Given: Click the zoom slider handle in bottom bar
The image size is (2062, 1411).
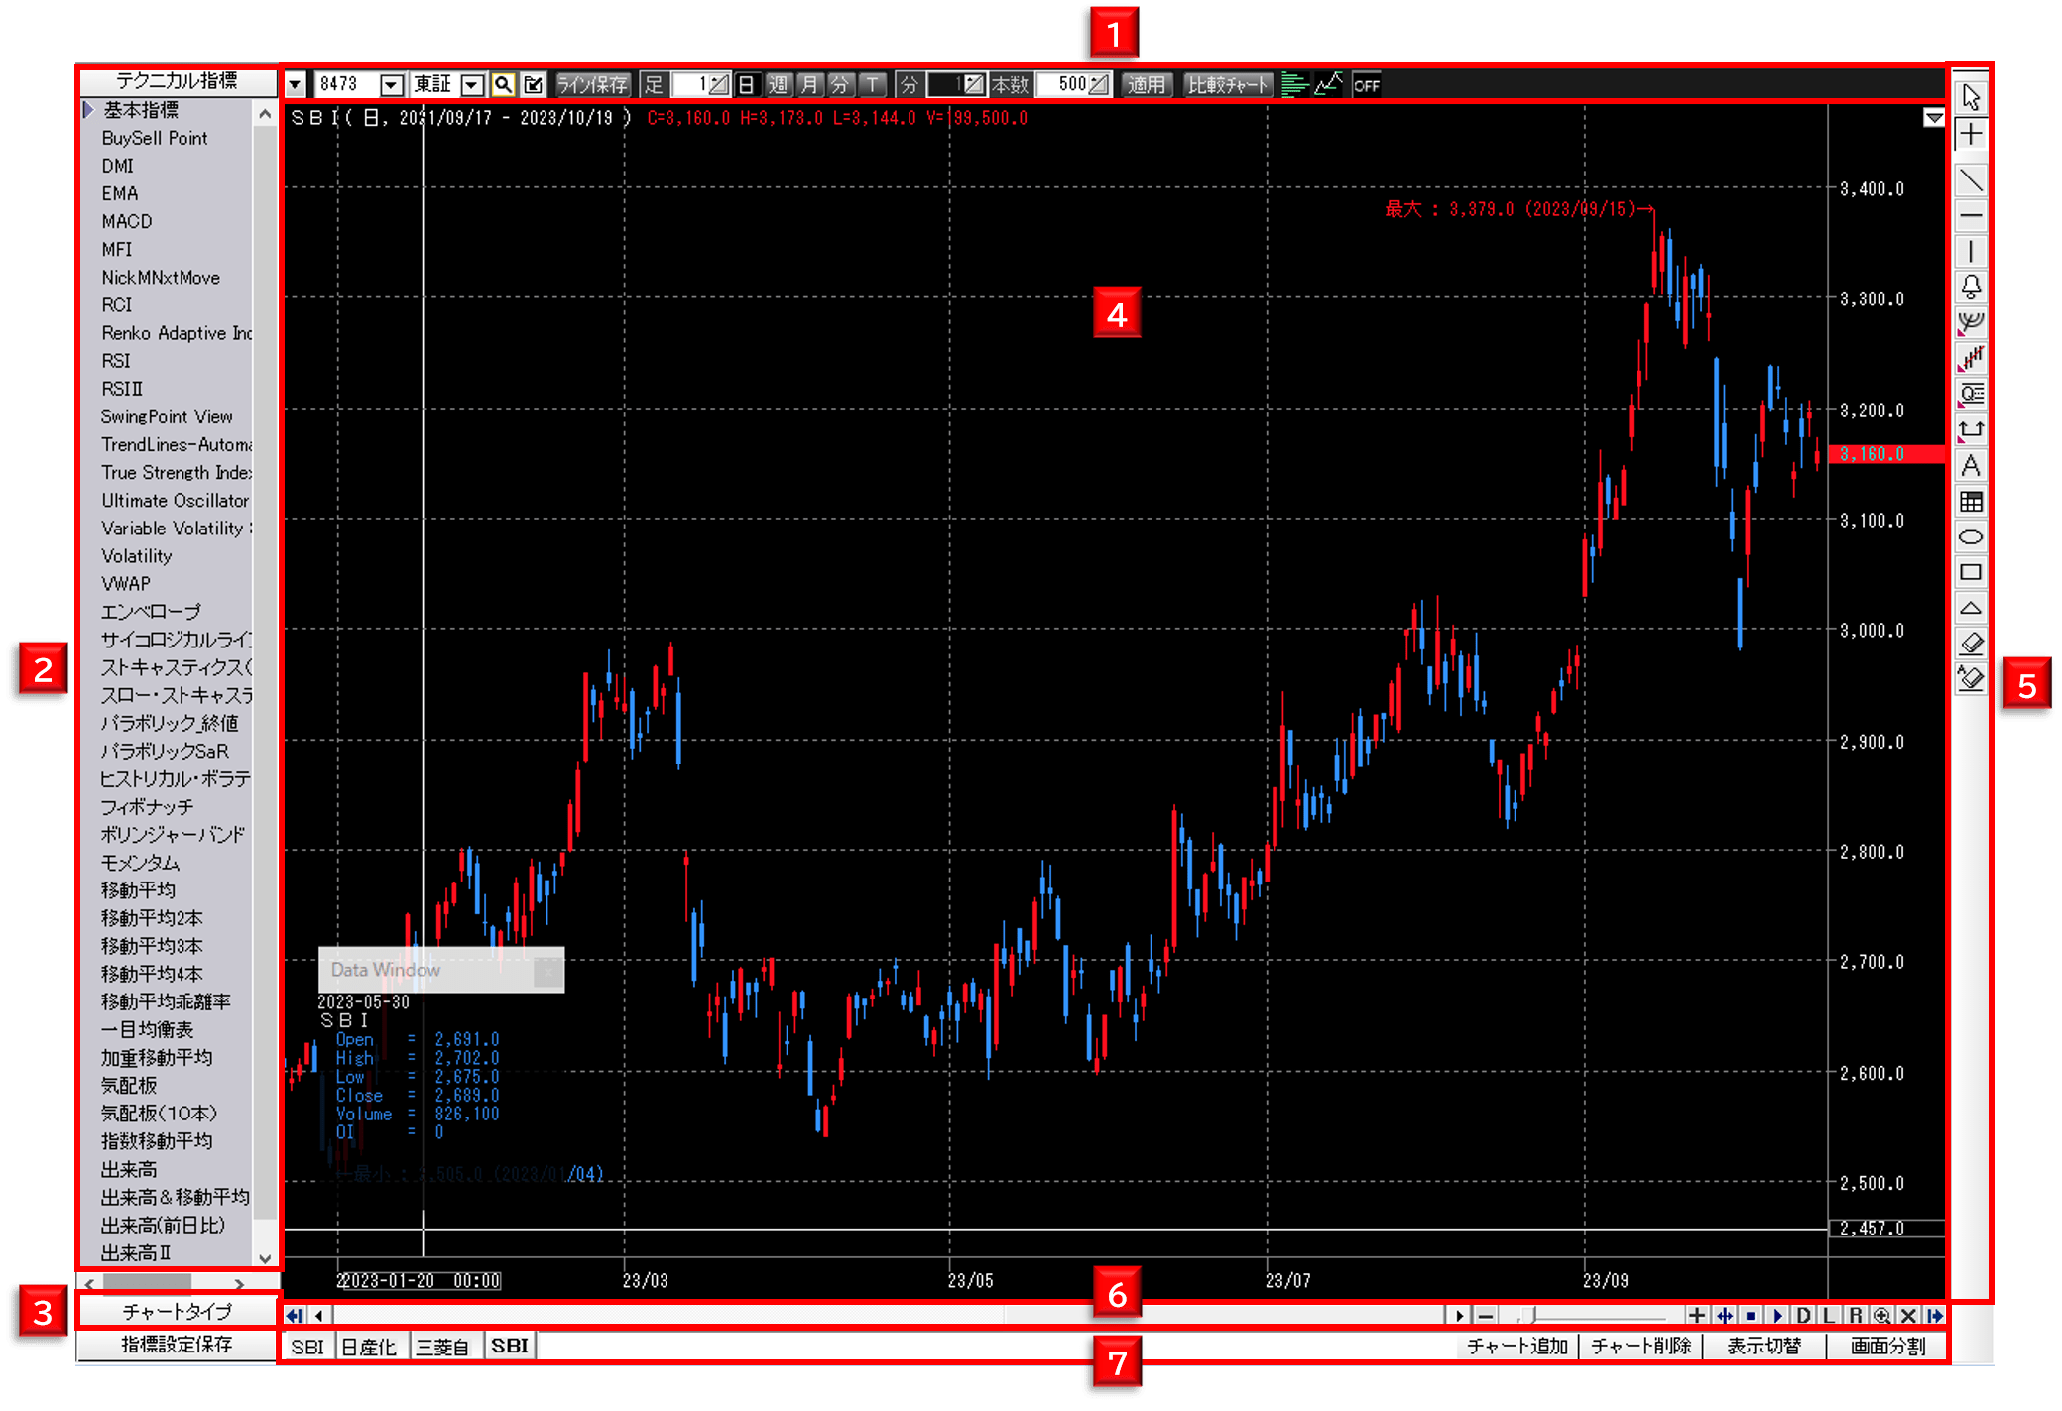Looking at the screenshot, I should (x=1530, y=1316).
